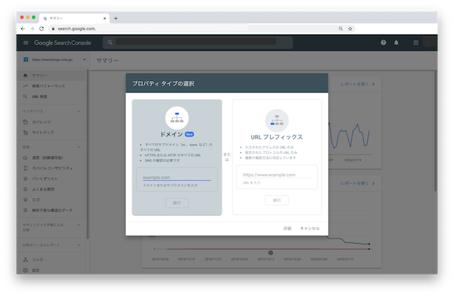Click the カバレッジ pages icon
The height and width of the screenshot is (296, 454).
pos(25,122)
